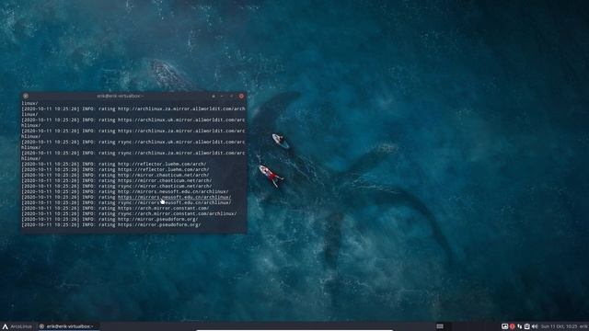
Task: Click the http://mirror.pseudoform.org/ line
Action: 157,219
